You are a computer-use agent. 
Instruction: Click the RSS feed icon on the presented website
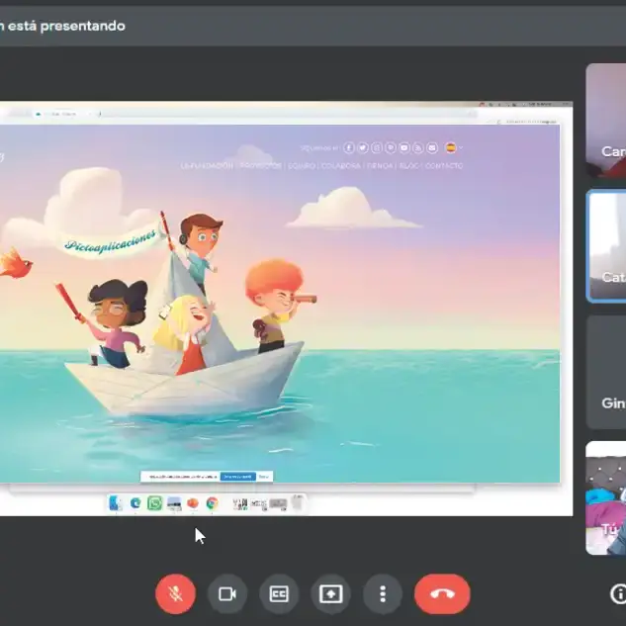click(418, 147)
